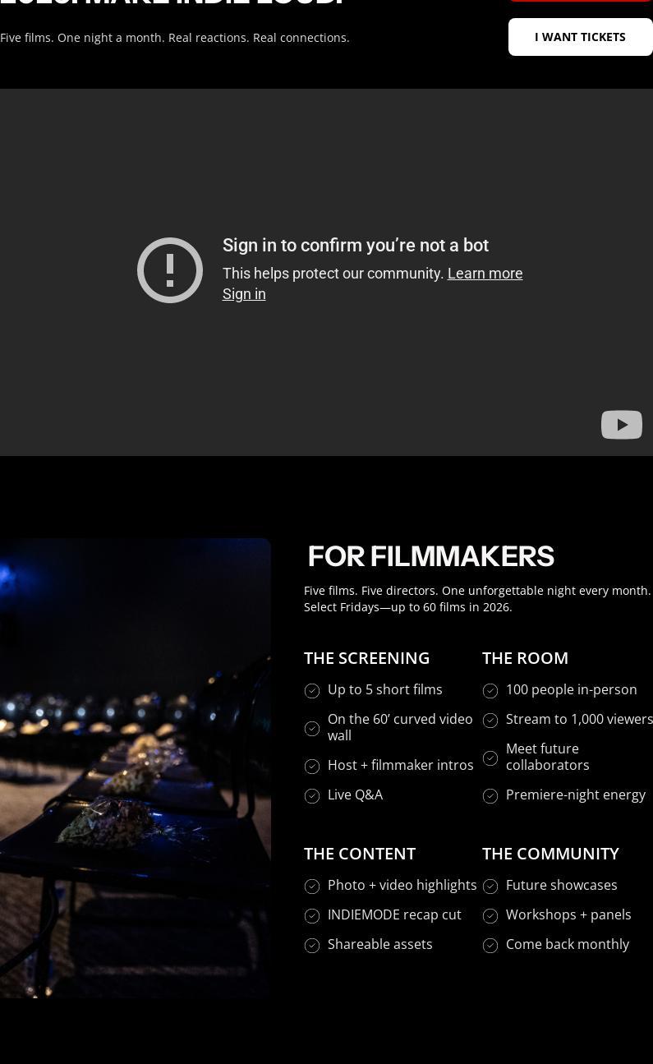Open the Learn more link
This screenshot has width=653, height=1064.
point(485,274)
